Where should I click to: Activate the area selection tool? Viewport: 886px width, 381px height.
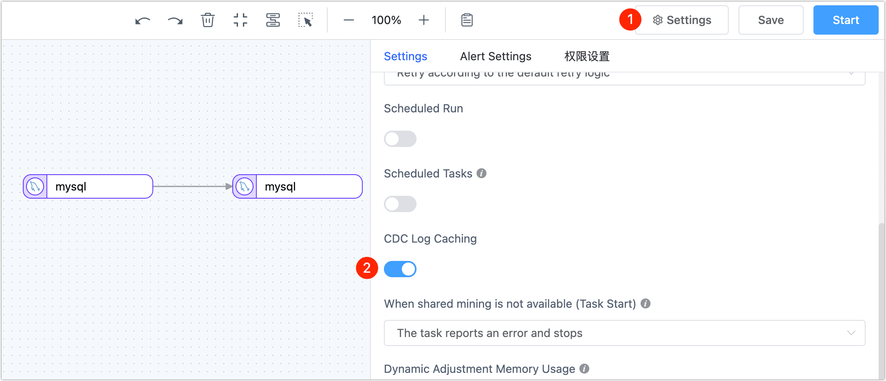click(x=306, y=20)
